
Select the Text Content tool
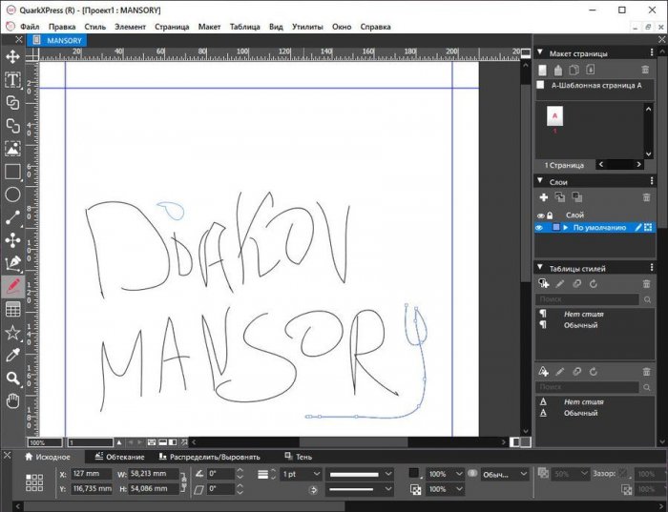click(13, 79)
